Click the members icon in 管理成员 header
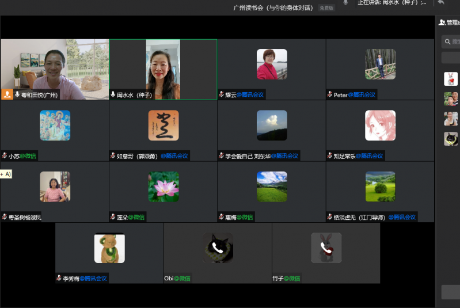 pos(442,22)
